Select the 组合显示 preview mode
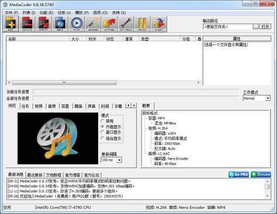The image size is (277, 214). pyautogui.click(x=111, y=139)
